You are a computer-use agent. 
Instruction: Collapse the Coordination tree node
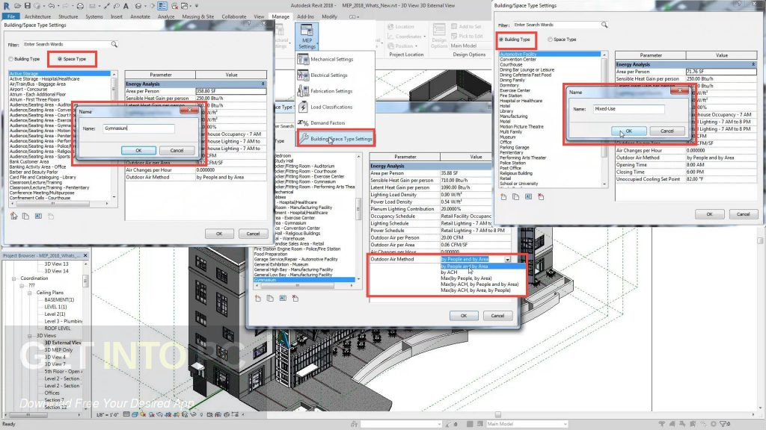(13, 278)
